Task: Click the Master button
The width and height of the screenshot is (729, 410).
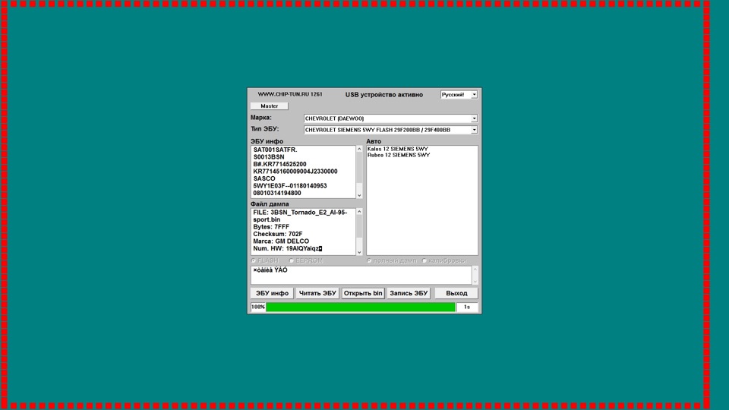Action: [269, 106]
